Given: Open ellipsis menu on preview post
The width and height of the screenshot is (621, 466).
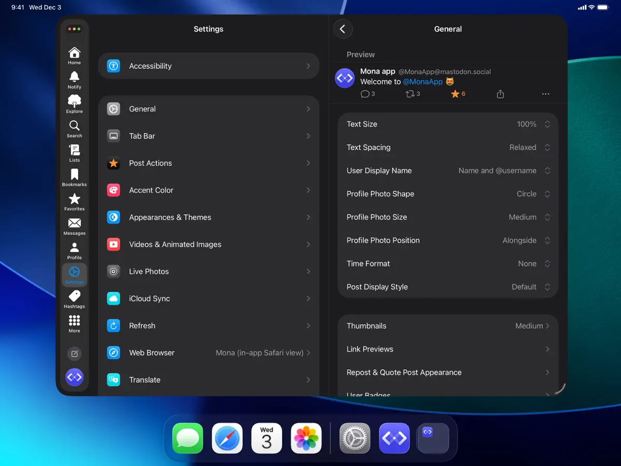Looking at the screenshot, I should [x=545, y=94].
